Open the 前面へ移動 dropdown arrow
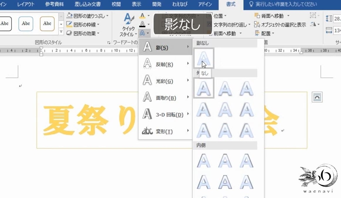This screenshot has width=341, height=198. (x=241, y=33)
